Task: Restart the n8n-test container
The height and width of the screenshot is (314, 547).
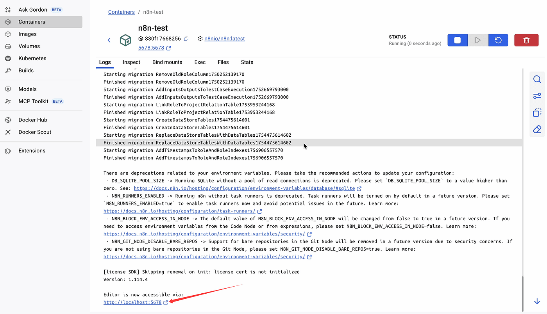Action: click(x=498, y=40)
